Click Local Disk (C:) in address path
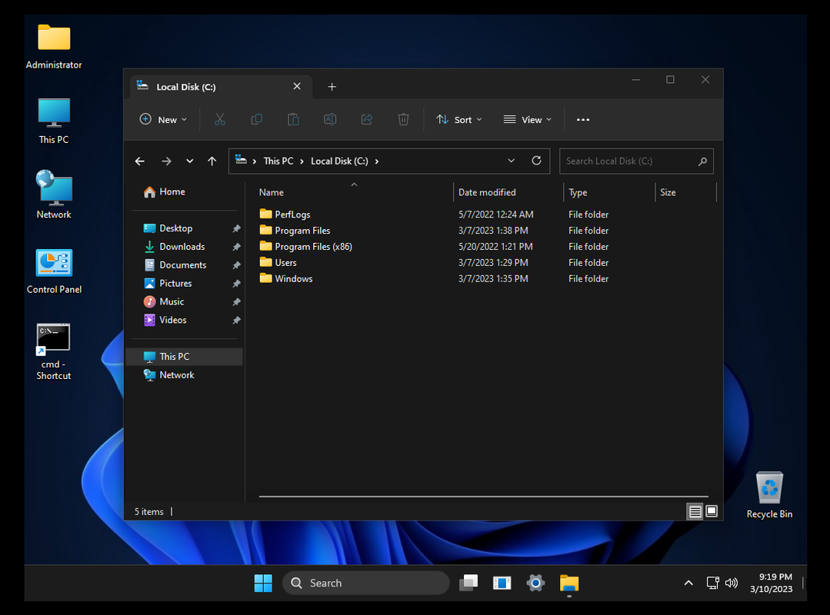 click(339, 161)
